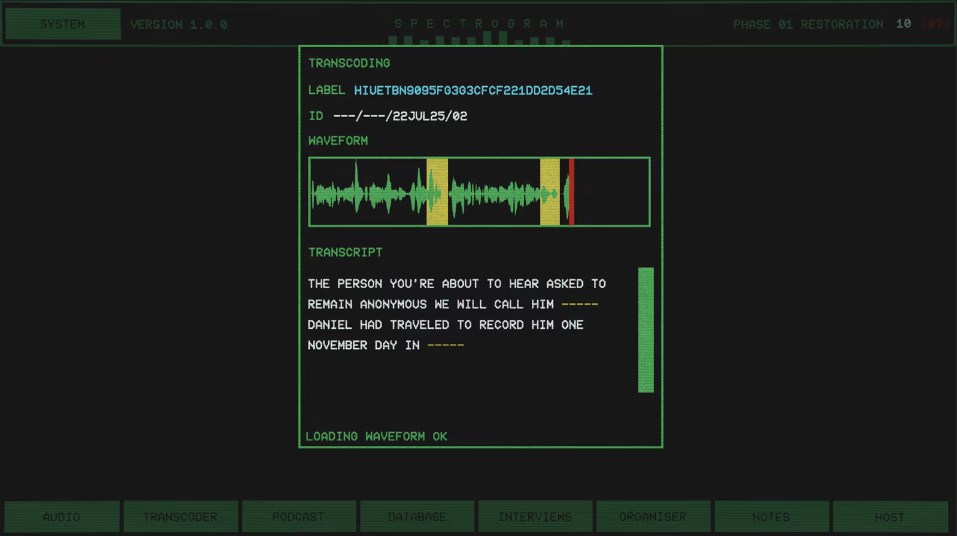
Task: Click the second yellow waveform segment
Action: point(550,192)
